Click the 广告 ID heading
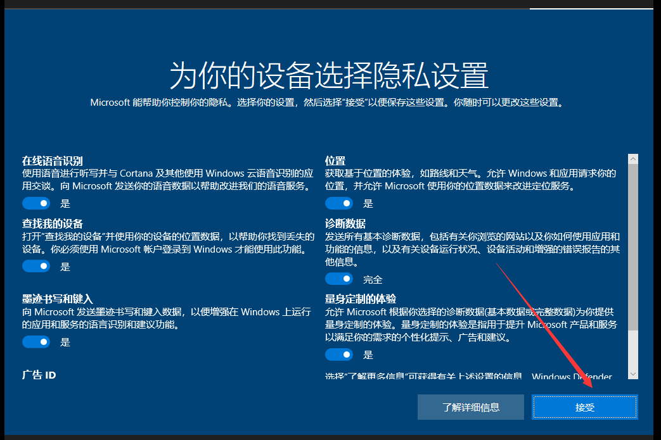This screenshot has width=661, height=440. pos(39,375)
